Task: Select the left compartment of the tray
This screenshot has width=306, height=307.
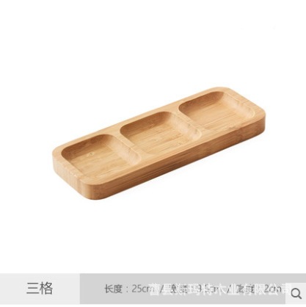Action: point(100,156)
